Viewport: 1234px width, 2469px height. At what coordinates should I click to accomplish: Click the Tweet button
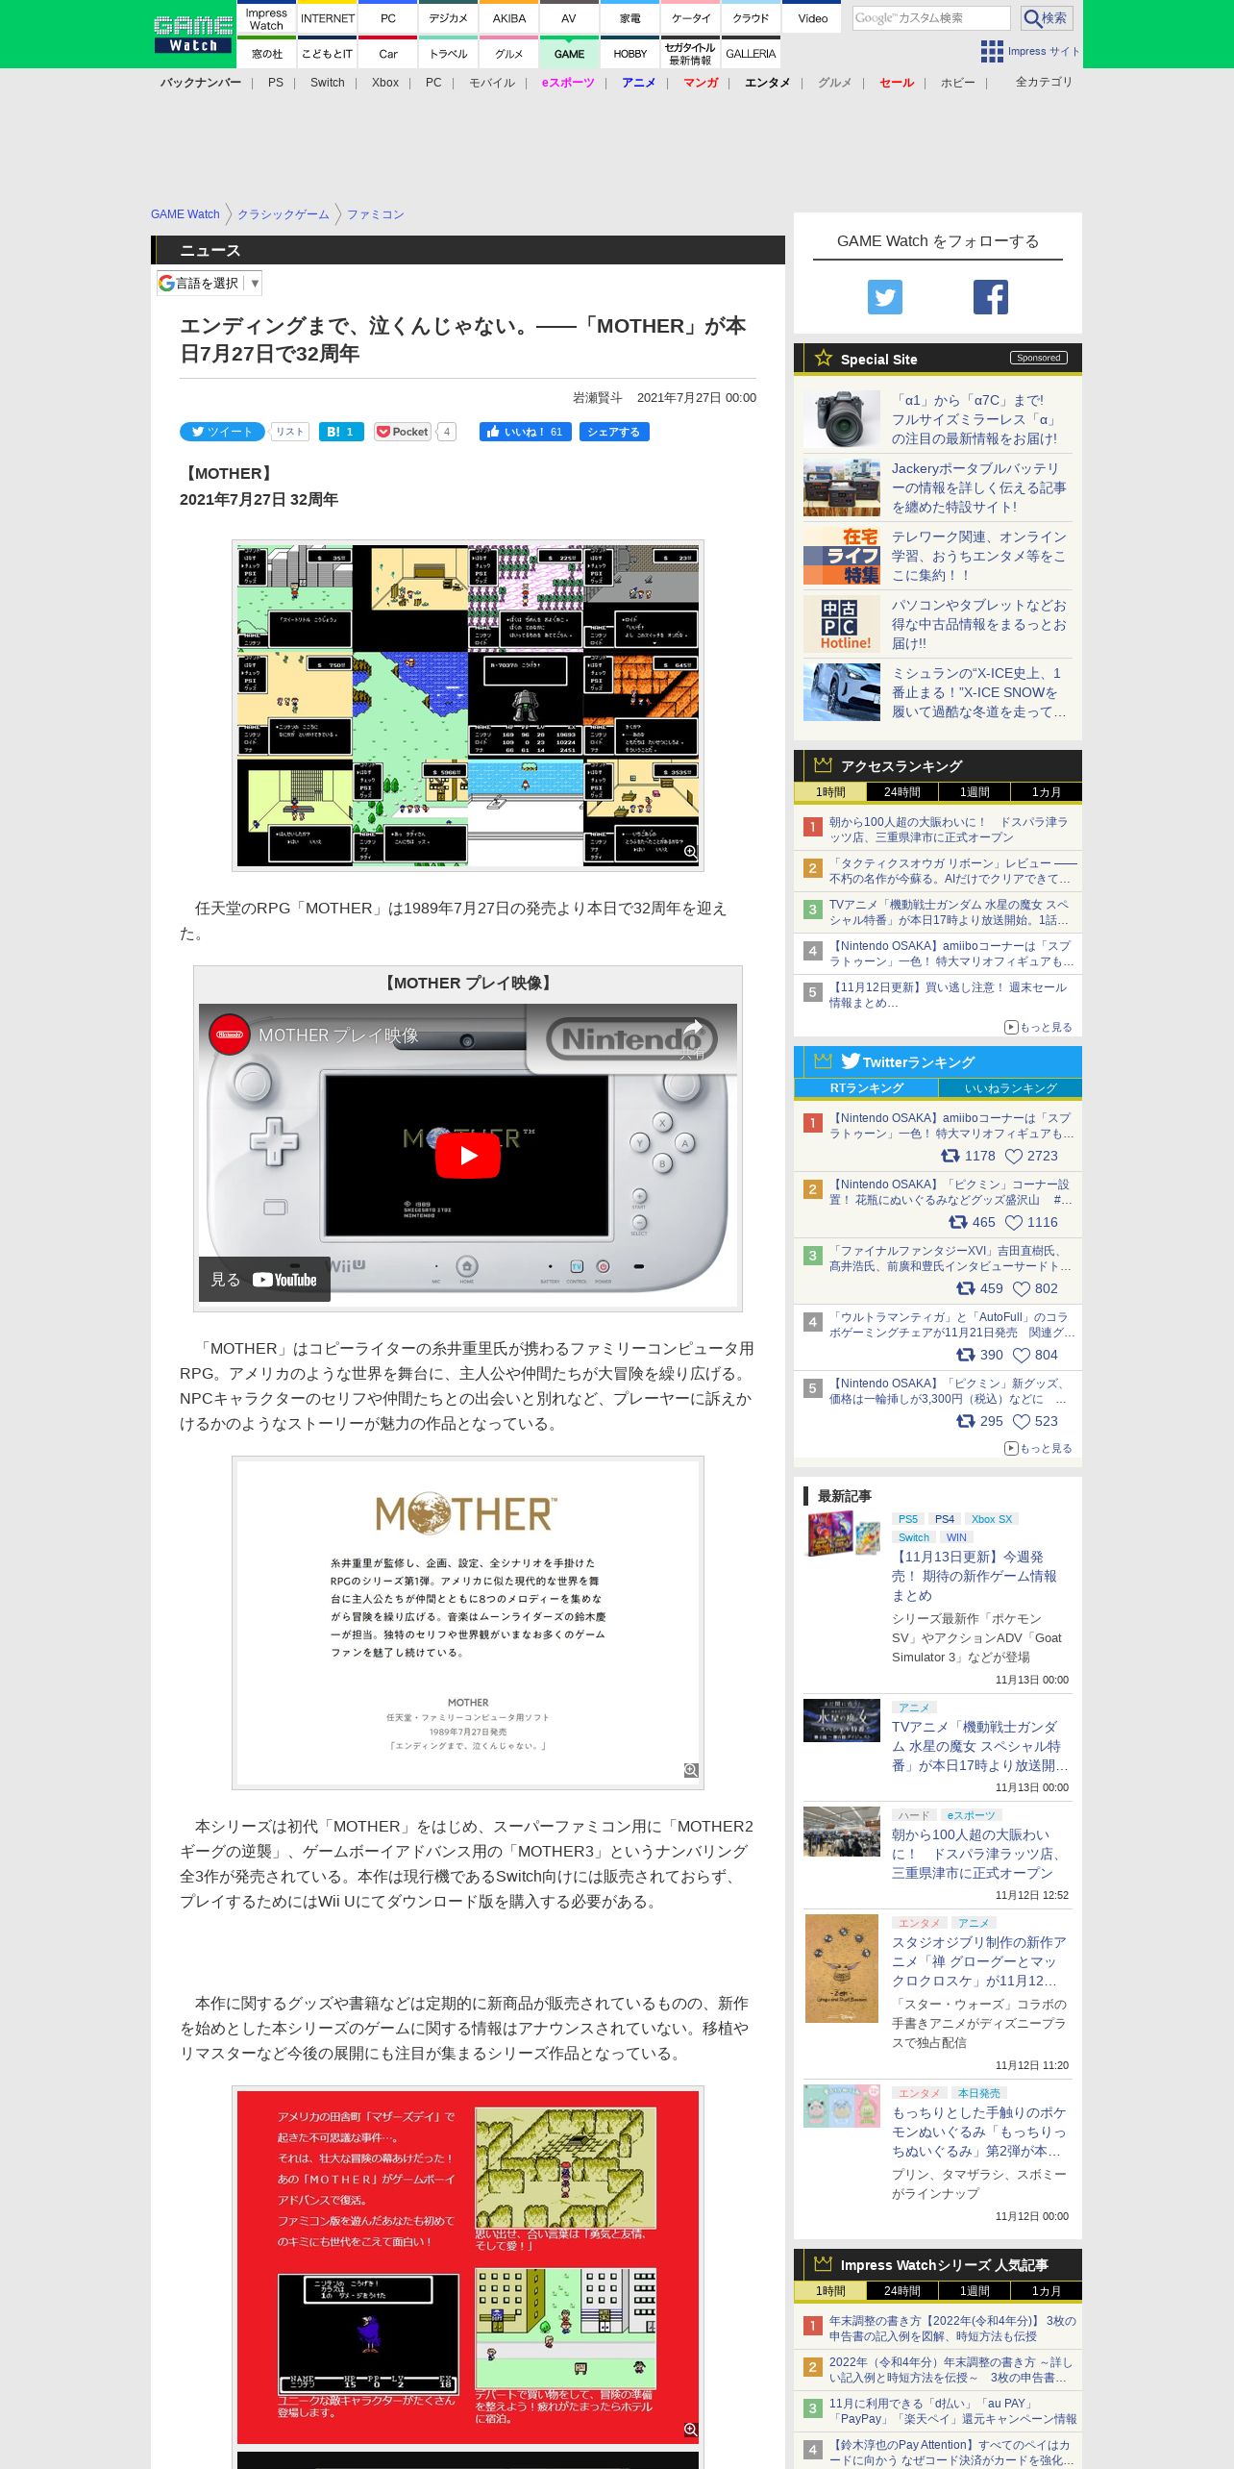222,432
